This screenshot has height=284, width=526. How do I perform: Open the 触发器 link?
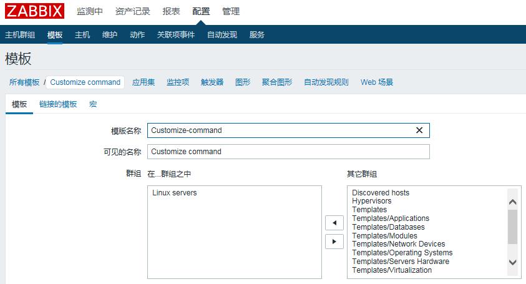(212, 82)
